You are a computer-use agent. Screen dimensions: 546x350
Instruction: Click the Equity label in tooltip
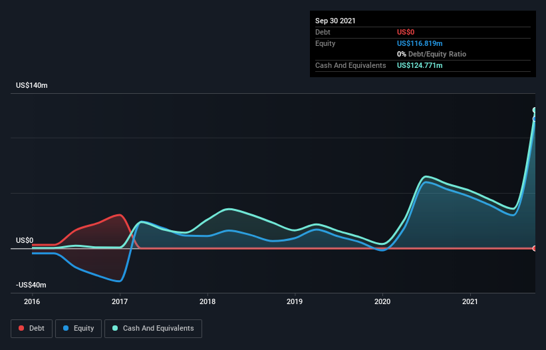click(325, 43)
